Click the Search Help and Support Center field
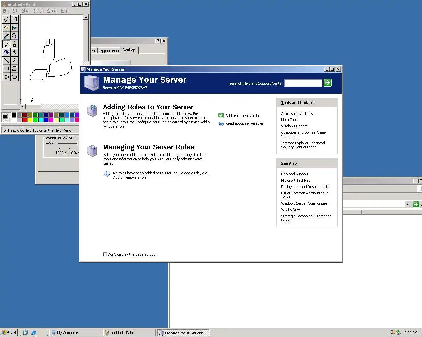 tap(303, 83)
